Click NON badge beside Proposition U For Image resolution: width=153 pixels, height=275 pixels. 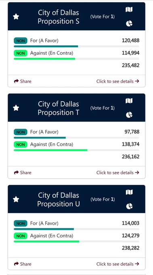click(21, 223)
